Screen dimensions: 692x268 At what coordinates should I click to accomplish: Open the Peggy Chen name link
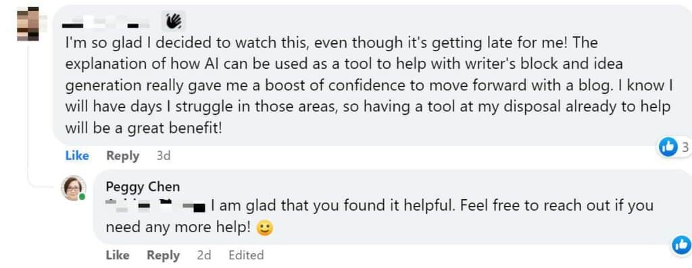coord(143,187)
